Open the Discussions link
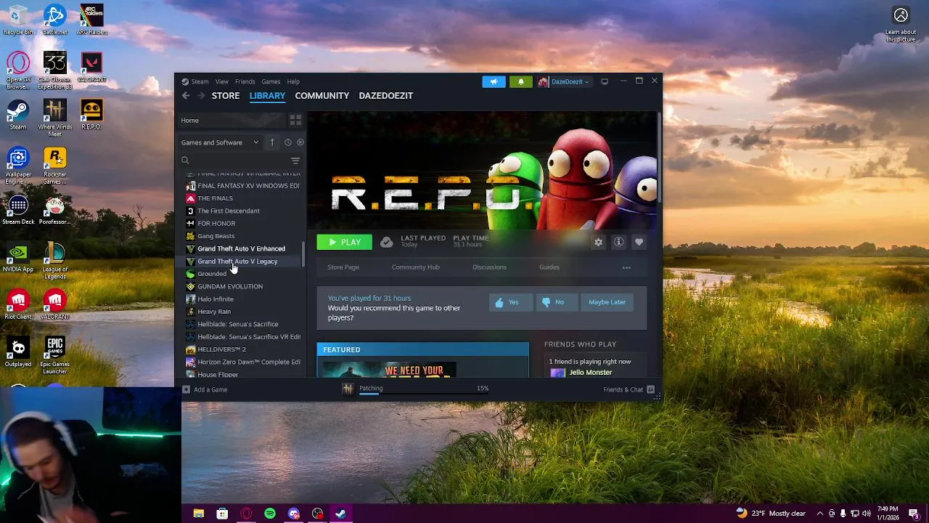The height and width of the screenshot is (523, 929). [489, 267]
